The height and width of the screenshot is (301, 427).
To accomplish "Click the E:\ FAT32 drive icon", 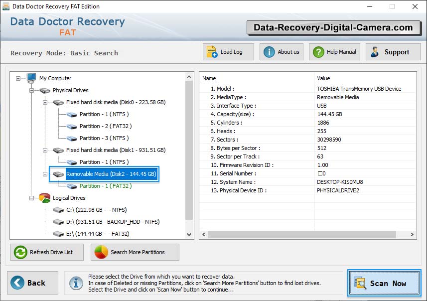I will tap(58, 234).
